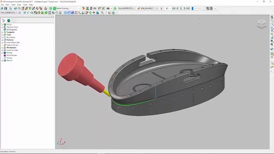Open the Help menu
274x154 pixels.
tap(31, 5)
